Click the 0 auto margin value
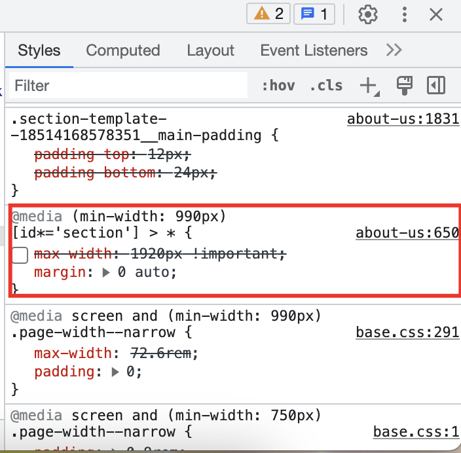 click(143, 272)
